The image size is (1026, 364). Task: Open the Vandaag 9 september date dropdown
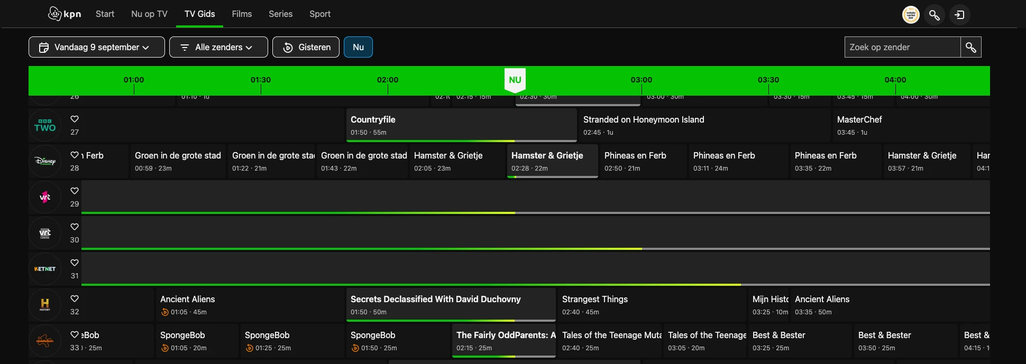pyautogui.click(x=96, y=47)
